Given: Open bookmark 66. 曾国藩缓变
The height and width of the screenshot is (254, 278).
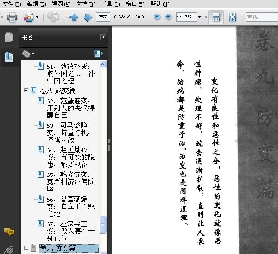Looking at the screenshot, I should click(x=70, y=206).
